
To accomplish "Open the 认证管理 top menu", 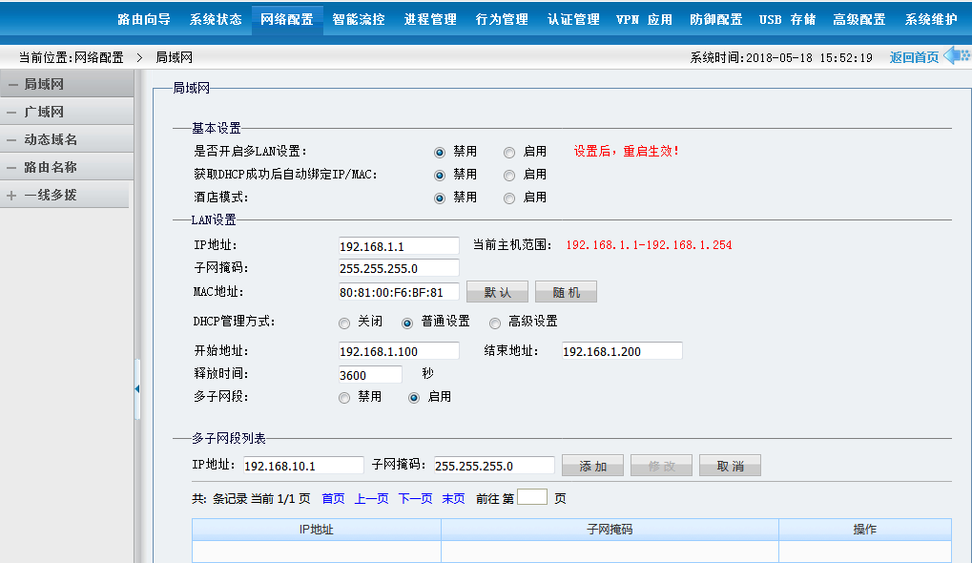I will click(573, 19).
